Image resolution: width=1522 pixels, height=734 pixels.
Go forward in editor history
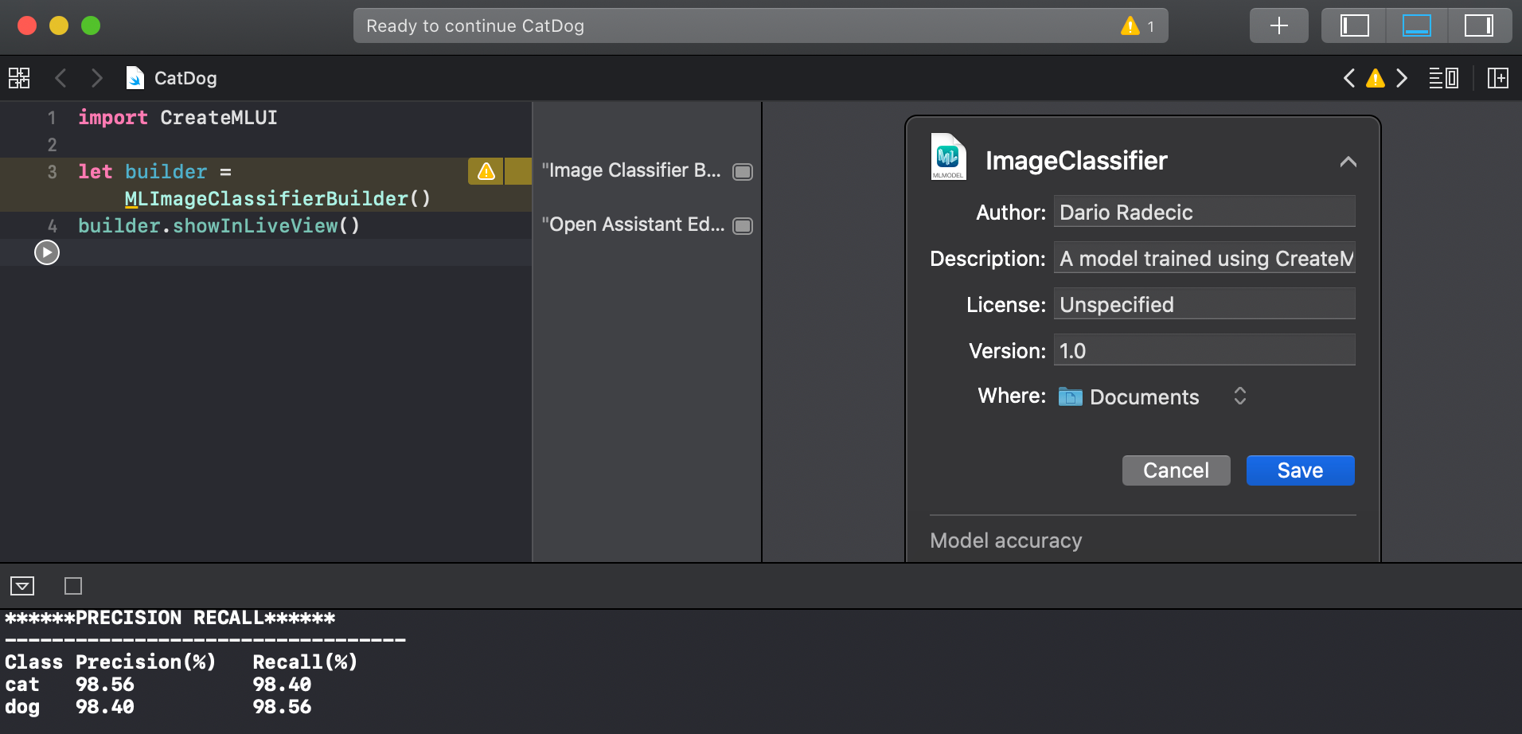pyautogui.click(x=96, y=78)
